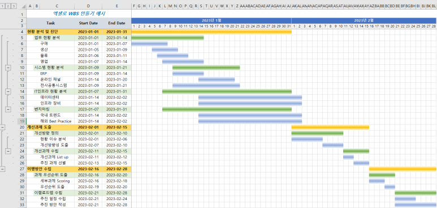This screenshot has height=208, width=437.
Task: Select end date 2023-02-06 of 현황 이슈 분석
Action: coord(117,139)
